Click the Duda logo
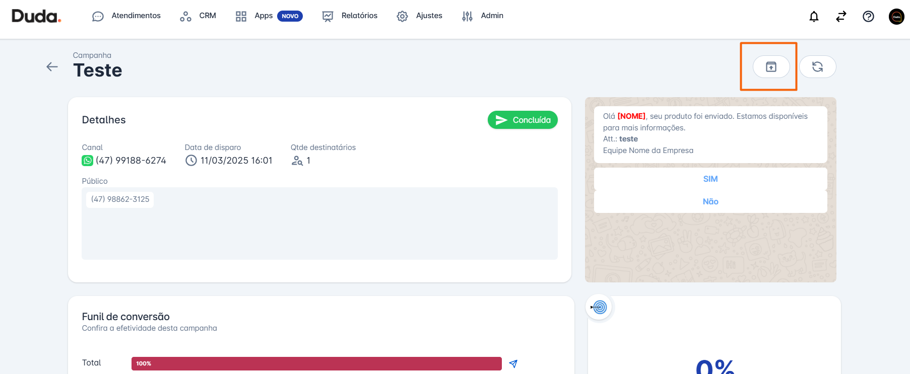This screenshot has height=374, width=910. pos(36,16)
